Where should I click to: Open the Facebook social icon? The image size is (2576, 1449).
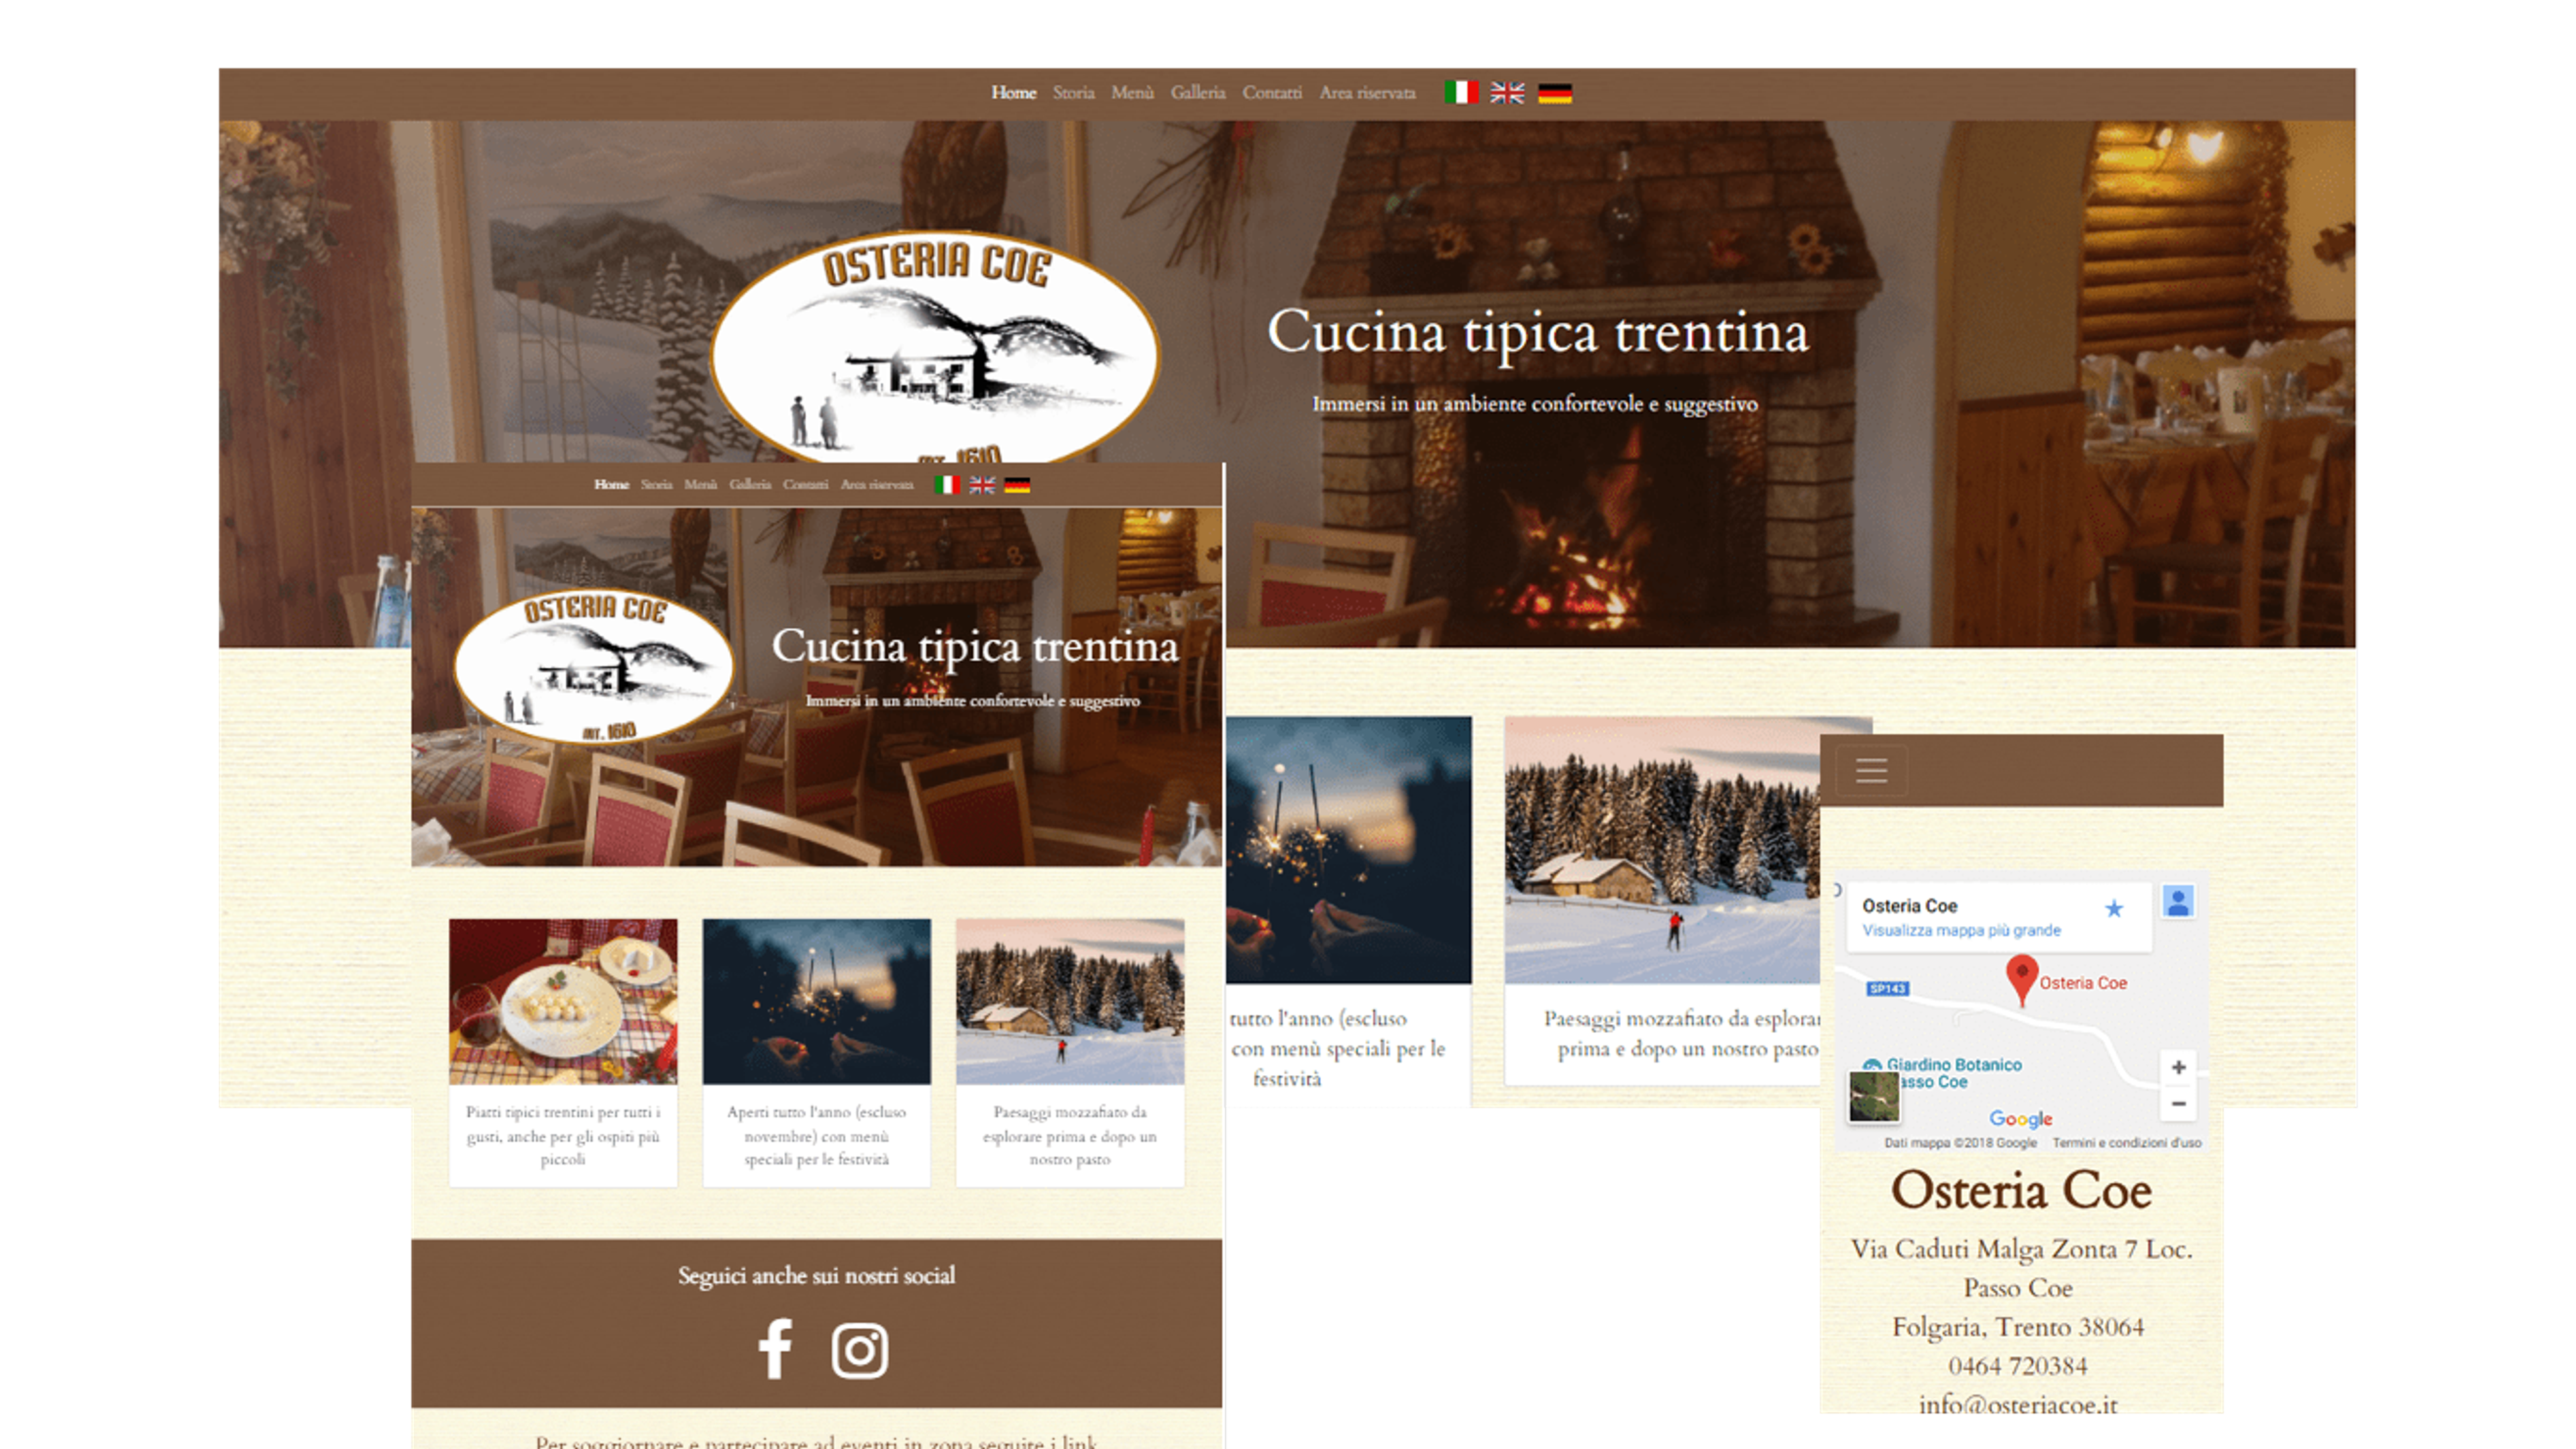pyautogui.click(x=775, y=1349)
